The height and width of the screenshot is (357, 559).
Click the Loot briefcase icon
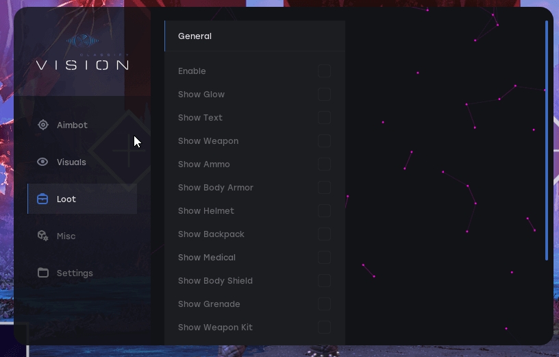tap(42, 199)
